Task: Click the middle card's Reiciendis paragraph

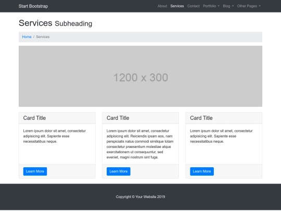Action: pyautogui.click(x=140, y=144)
